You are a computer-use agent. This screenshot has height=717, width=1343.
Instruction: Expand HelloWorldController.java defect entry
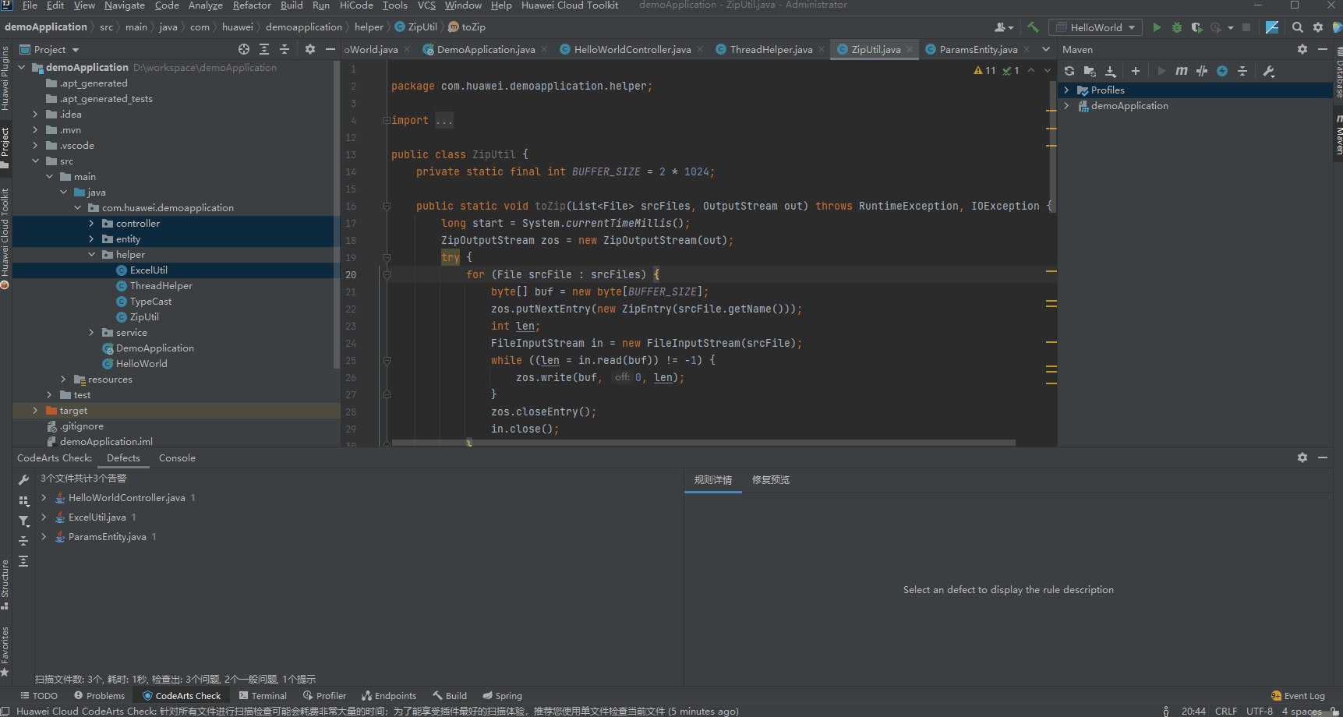point(44,498)
